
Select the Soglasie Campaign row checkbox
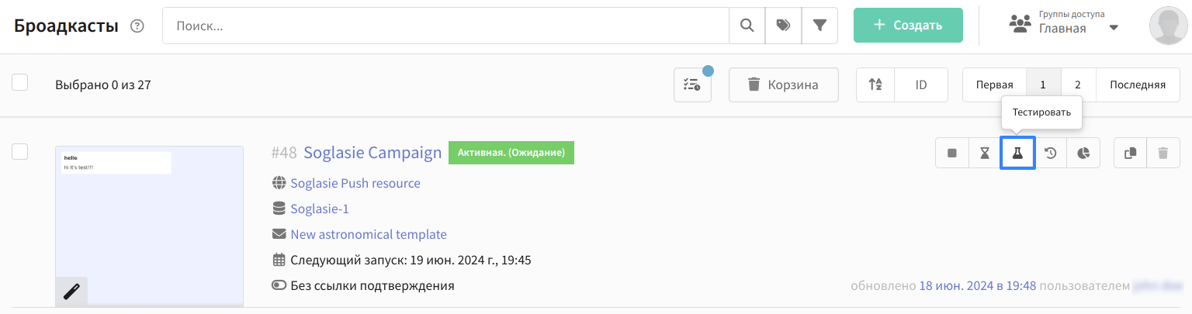tap(20, 152)
